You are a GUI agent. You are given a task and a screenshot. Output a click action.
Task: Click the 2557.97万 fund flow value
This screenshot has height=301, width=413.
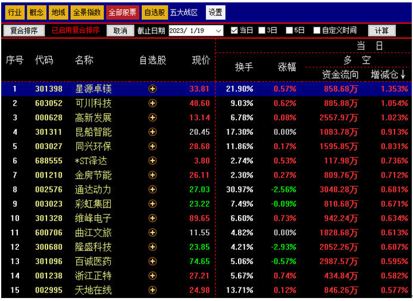pos(339,117)
